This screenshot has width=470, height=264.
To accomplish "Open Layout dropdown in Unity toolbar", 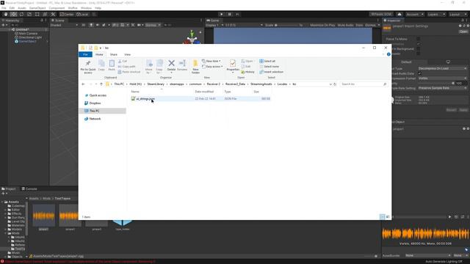I will coord(458,15).
